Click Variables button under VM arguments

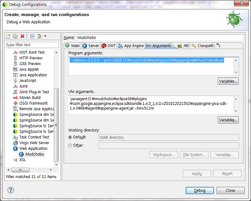pyautogui.click(x=228, y=120)
